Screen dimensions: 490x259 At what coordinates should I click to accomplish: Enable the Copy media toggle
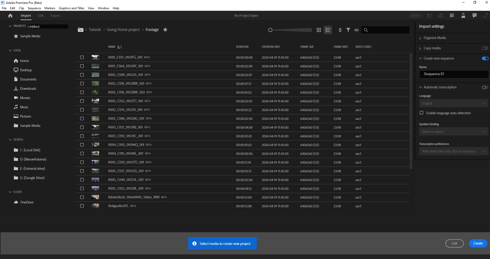click(485, 48)
